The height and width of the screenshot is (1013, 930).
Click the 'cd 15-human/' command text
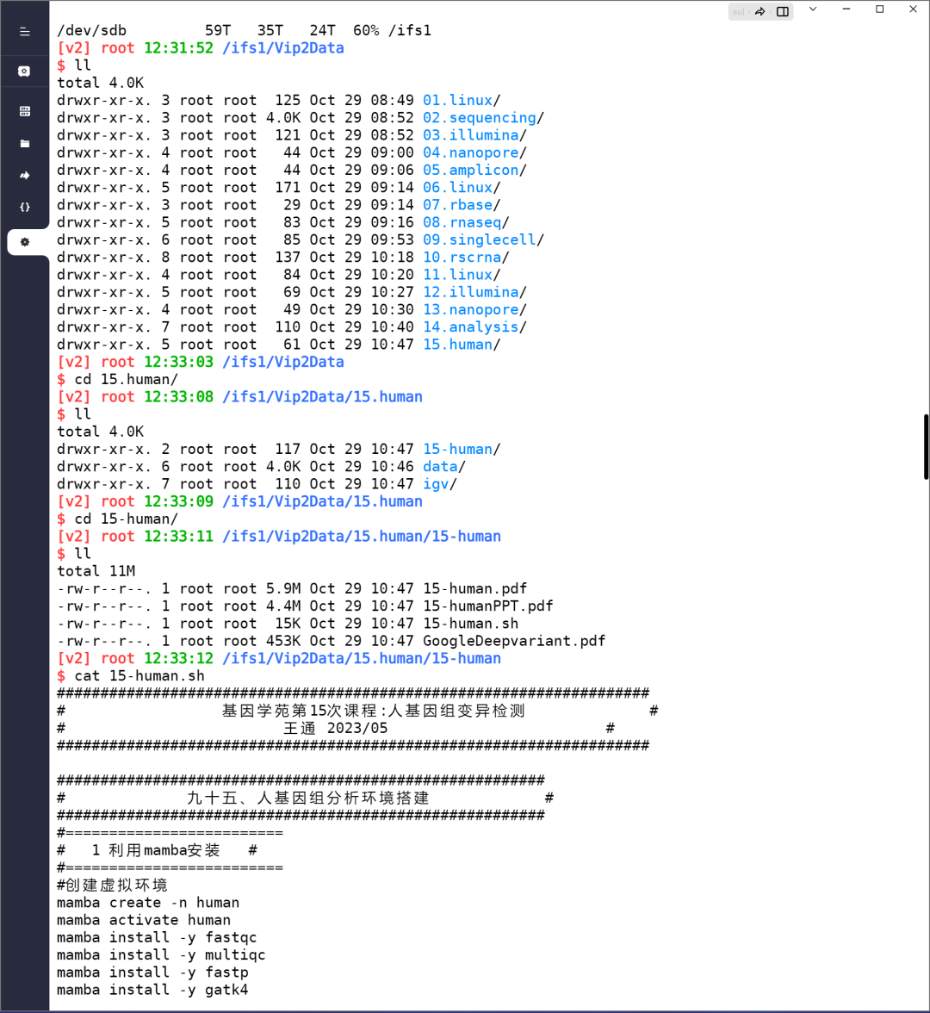tap(126, 519)
